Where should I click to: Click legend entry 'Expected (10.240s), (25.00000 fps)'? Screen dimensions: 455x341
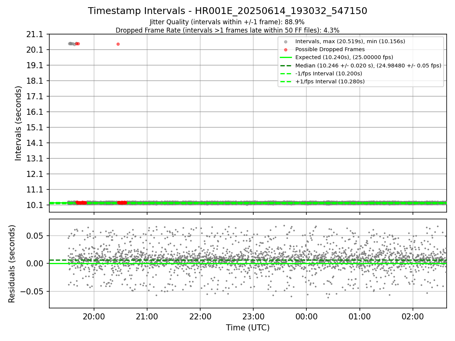click(x=344, y=57)
